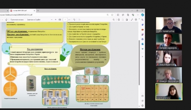Open Outlook icon in Edge sidebar
The height and width of the screenshot is (110, 191).
[142, 44]
